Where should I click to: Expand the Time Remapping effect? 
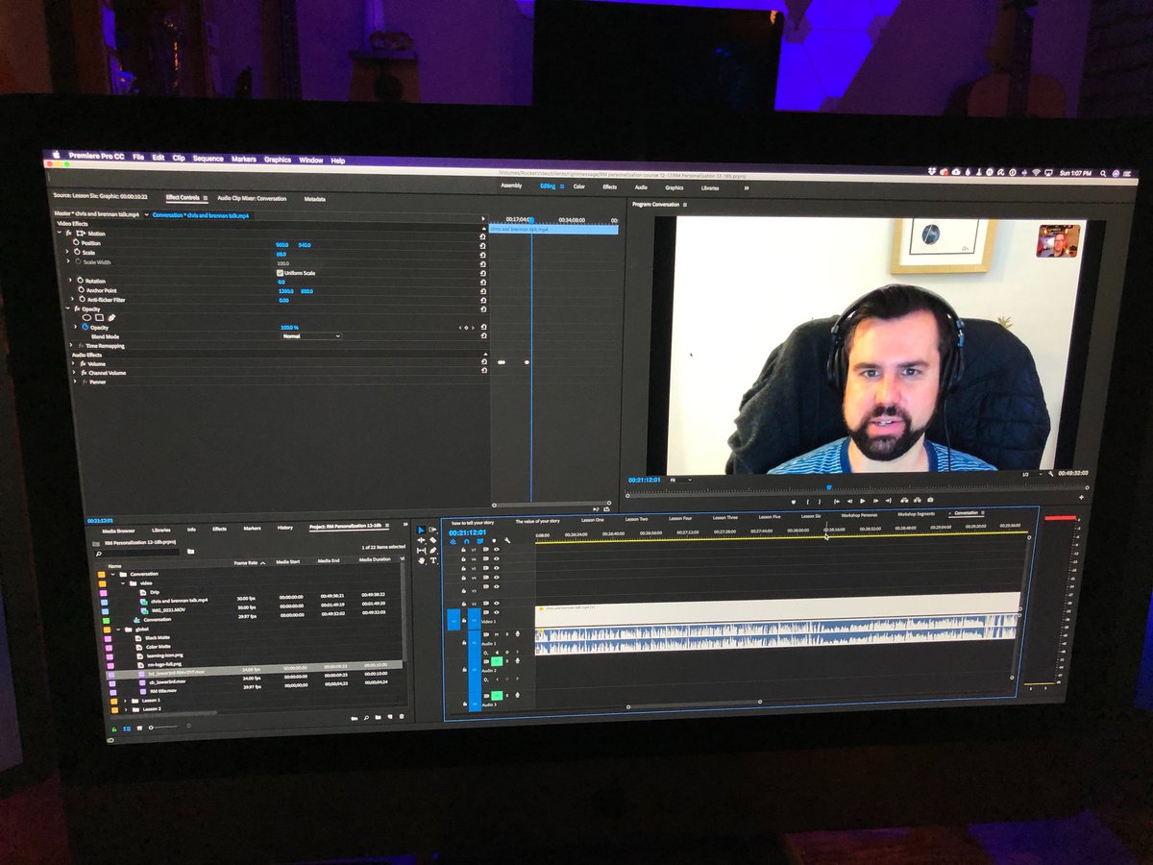71,345
